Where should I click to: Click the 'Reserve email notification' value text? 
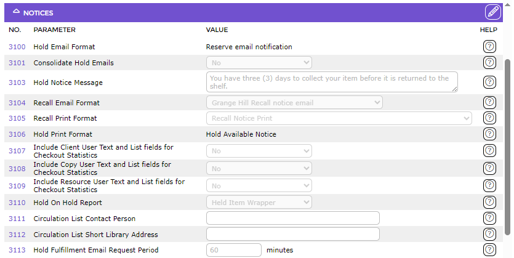249,47
